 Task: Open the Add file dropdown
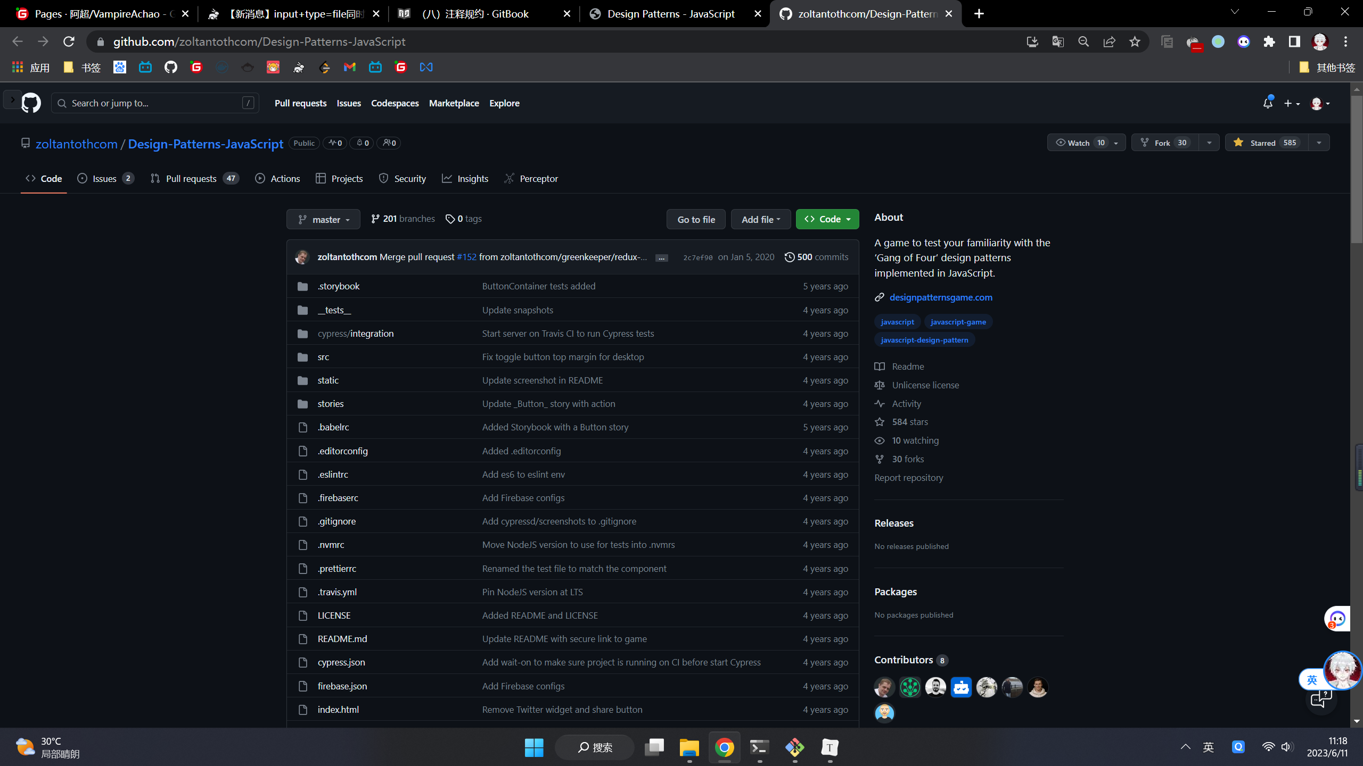tap(760, 219)
